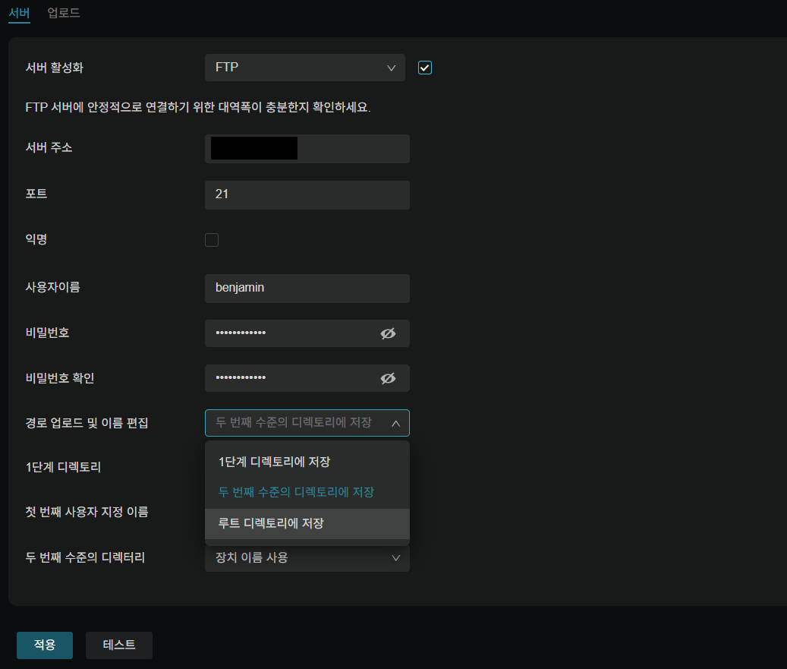Select 두 번째 수준의 디렉토리에 저장 in the open list

tap(307, 492)
